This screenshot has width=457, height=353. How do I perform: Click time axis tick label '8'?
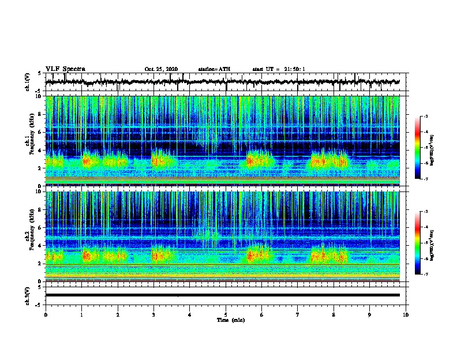(x=334, y=315)
